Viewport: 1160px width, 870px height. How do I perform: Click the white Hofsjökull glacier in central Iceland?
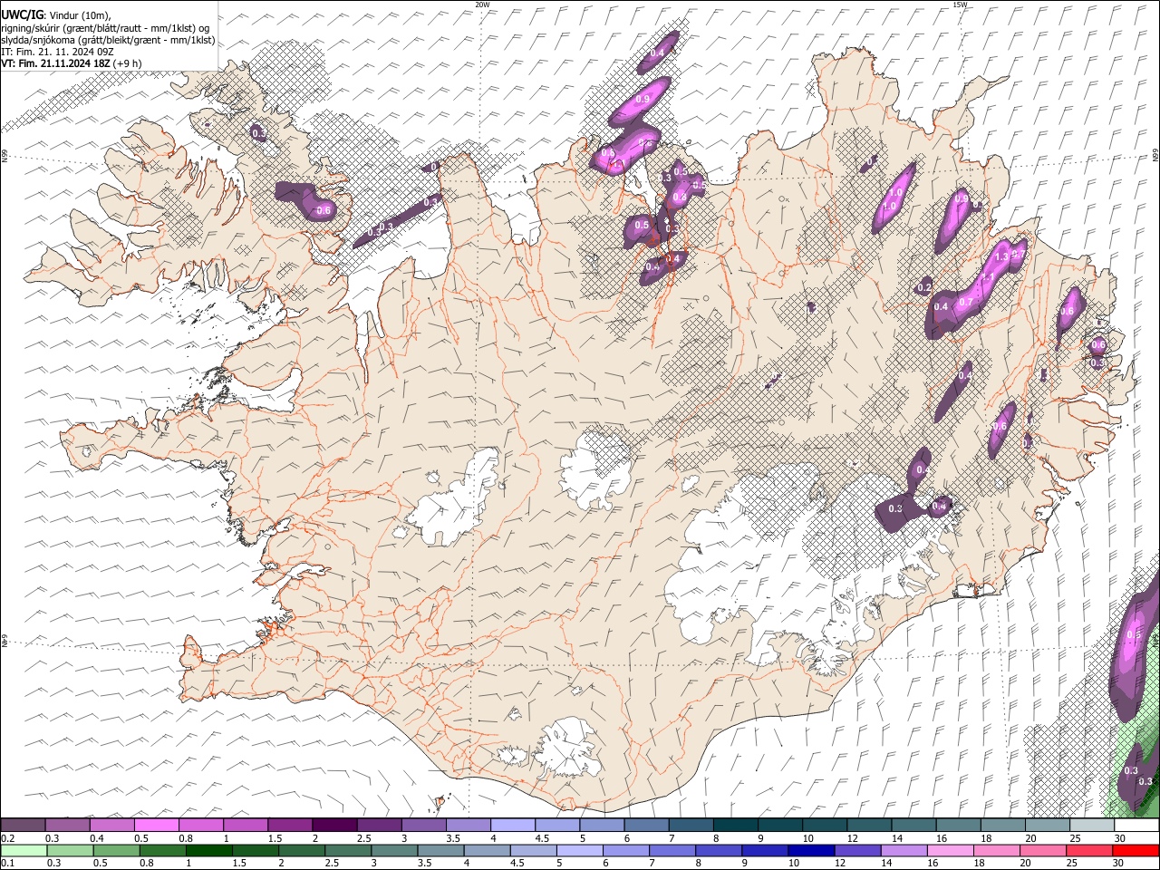click(596, 467)
